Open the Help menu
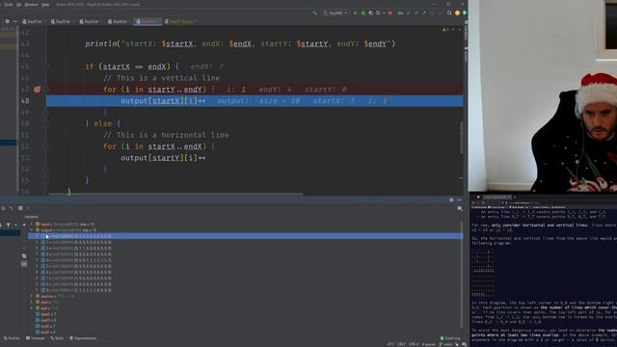This screenshot has width=617, height=347. tap(45, 4)
